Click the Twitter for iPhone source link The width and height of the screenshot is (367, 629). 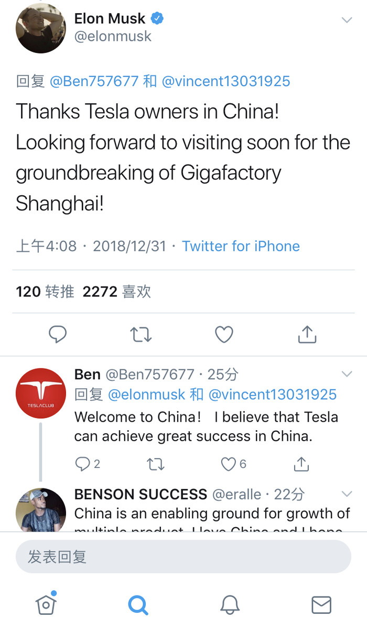pos(241,246)
